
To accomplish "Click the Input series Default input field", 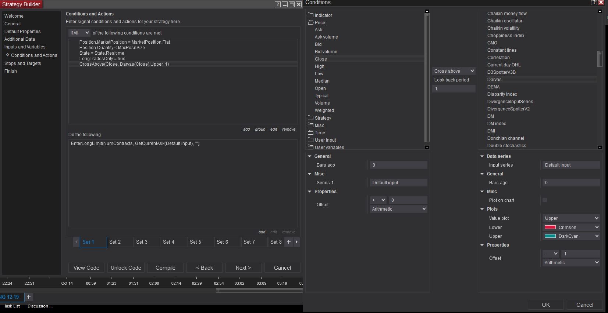I will 571,165.
